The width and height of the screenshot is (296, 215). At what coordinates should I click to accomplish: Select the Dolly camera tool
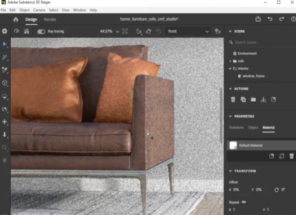coord(4,134)
